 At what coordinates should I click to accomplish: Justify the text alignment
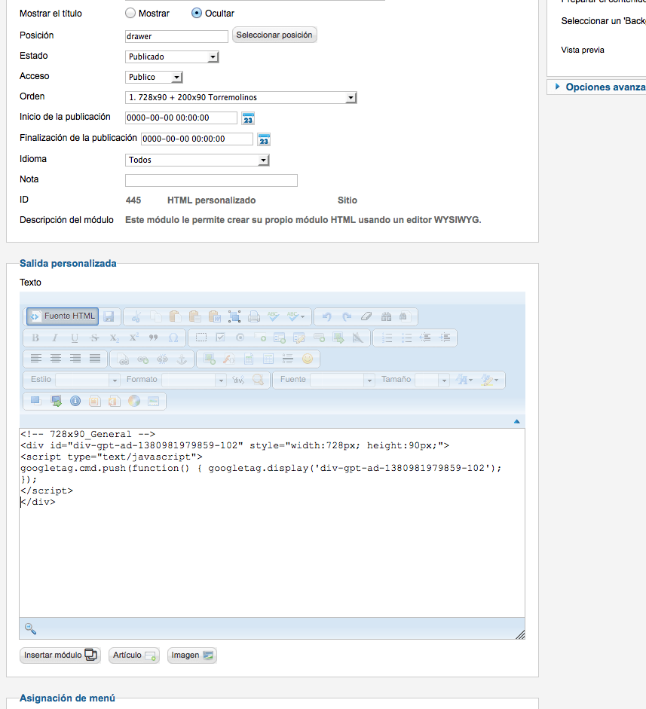tap(95, 359)
